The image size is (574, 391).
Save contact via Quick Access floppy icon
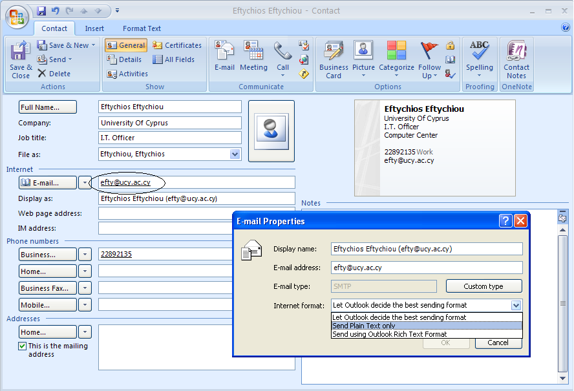pyautogui.click(x=41, y=10)
